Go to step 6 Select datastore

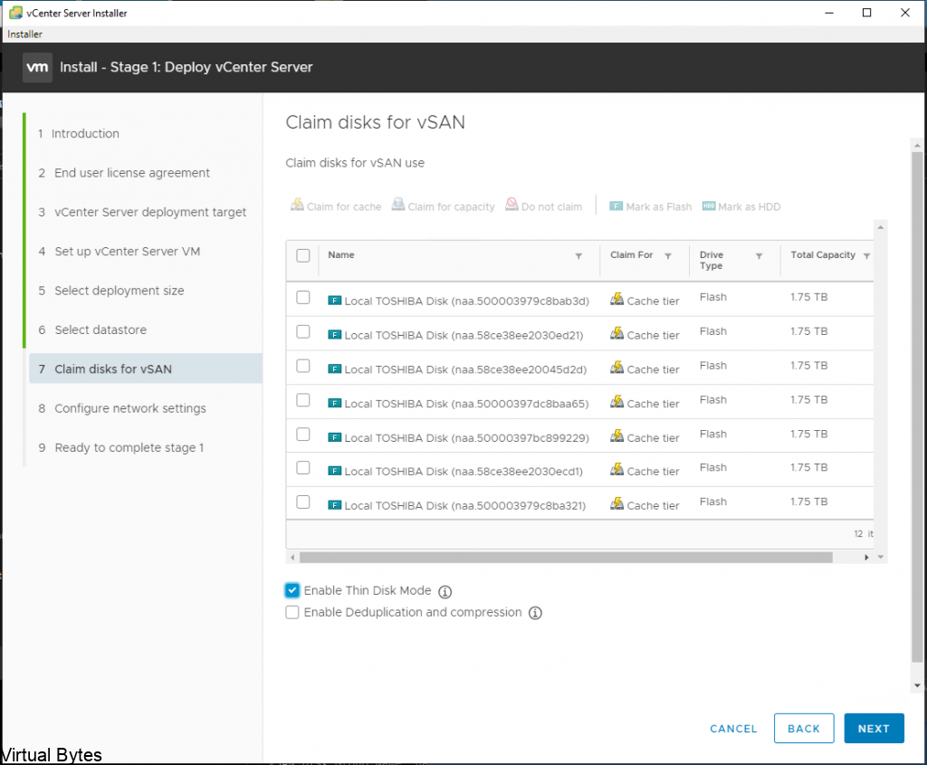[x=92, y=330]
